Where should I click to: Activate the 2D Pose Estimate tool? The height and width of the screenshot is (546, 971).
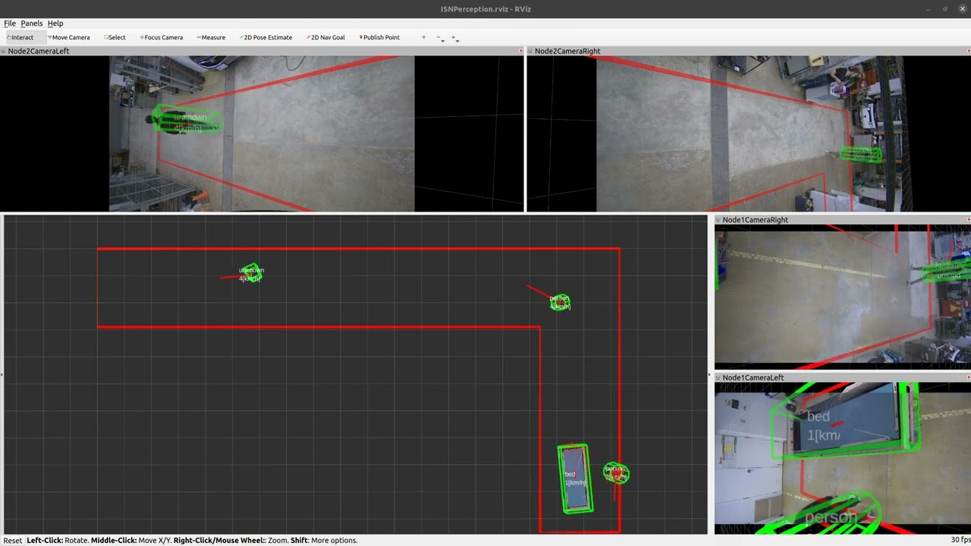pyautogui.click(x=266, y=37)
